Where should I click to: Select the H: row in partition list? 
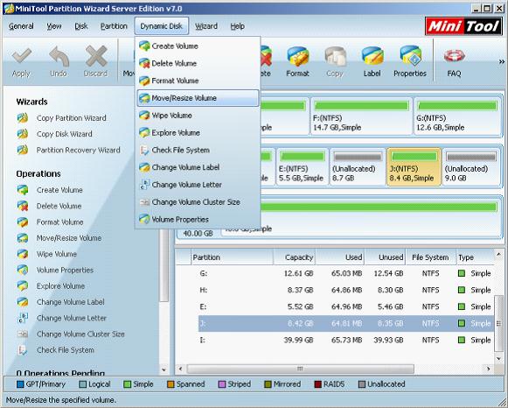346,290
